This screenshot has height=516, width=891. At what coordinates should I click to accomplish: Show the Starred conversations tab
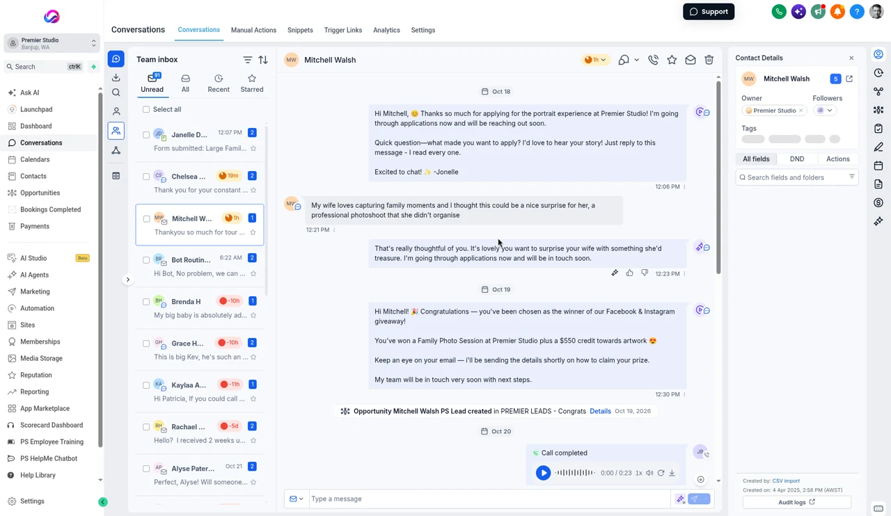[x=252, y=83]
